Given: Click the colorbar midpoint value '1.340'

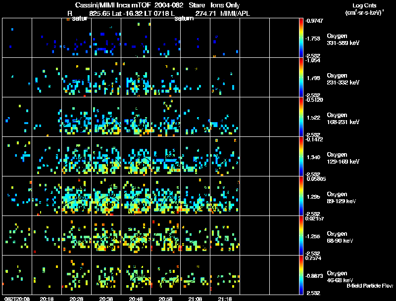Looking at the screenshot, I should pos(313,157).
